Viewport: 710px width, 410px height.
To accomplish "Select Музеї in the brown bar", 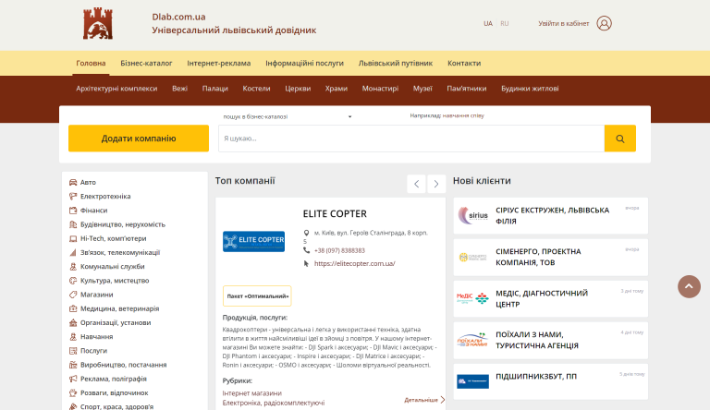I will coord(422,89).
